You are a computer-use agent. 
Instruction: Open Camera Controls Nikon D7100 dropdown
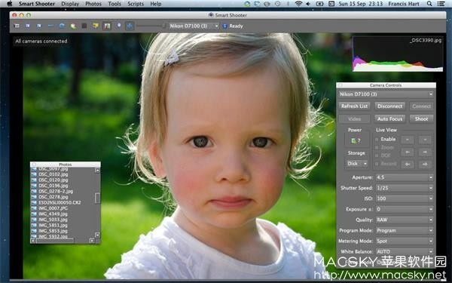pyautogui.click(x=386, y=94)
